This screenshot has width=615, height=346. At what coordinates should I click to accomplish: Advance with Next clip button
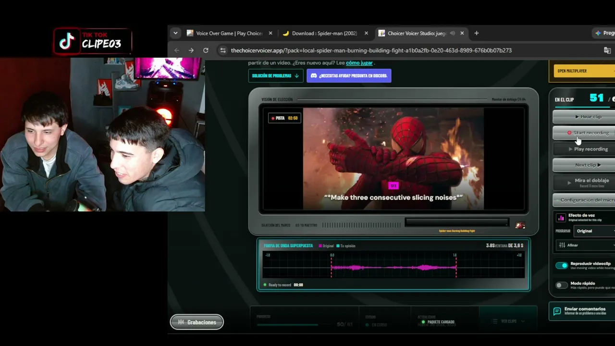point(584,165)
